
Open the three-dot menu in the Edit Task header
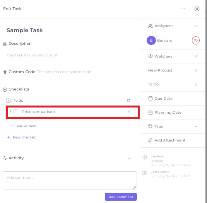point(183,9)
